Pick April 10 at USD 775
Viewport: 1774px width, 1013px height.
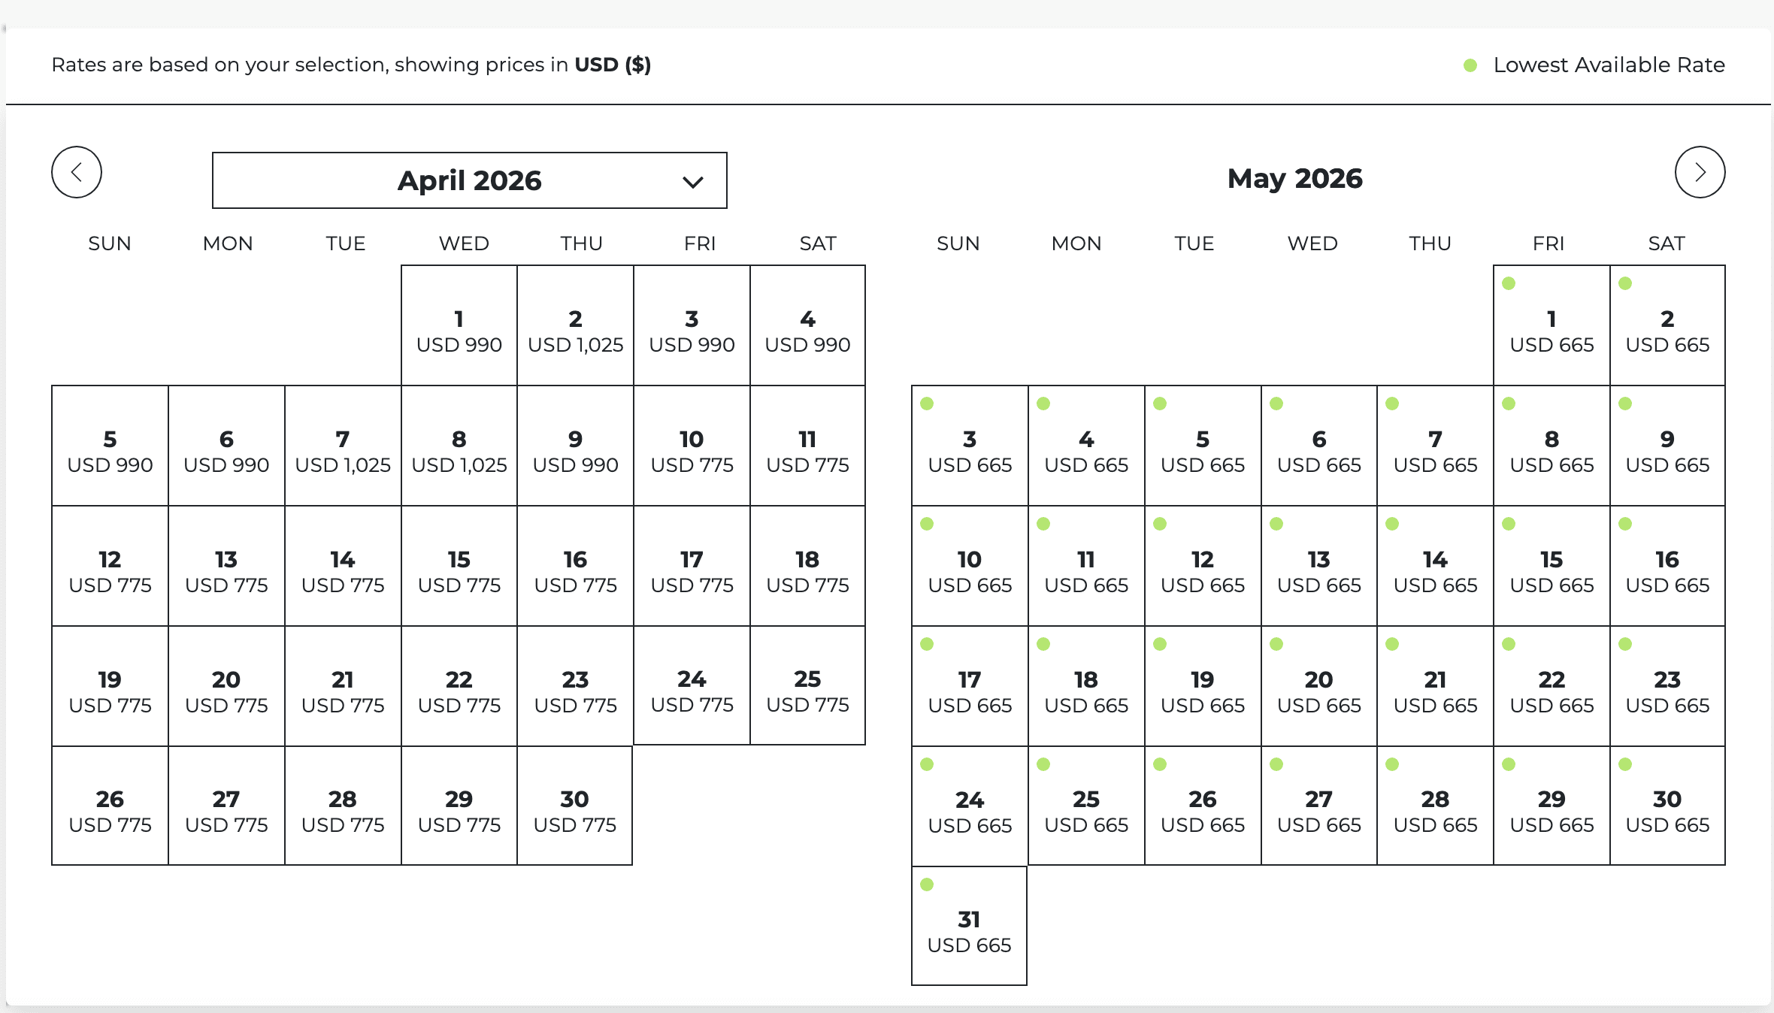(x=692, y=446)
